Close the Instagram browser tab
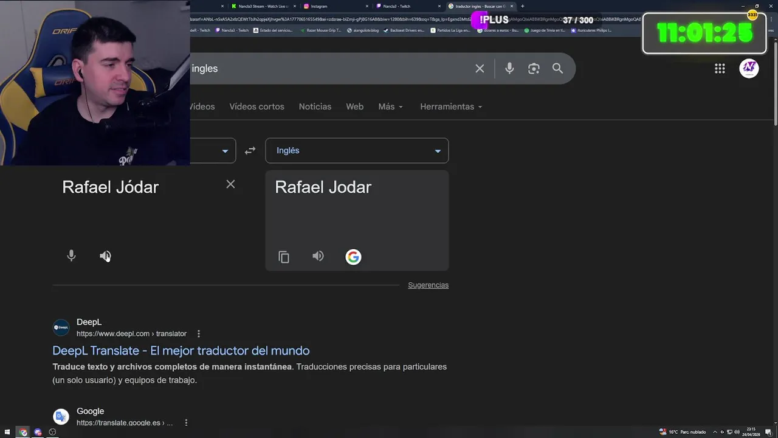The height and width of the screenshot is (438, 778). coord(367,6)
